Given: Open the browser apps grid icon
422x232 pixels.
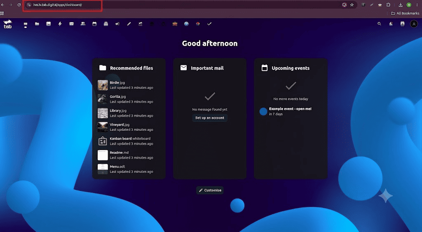Looking at the screenshot, I should point(2,13).
